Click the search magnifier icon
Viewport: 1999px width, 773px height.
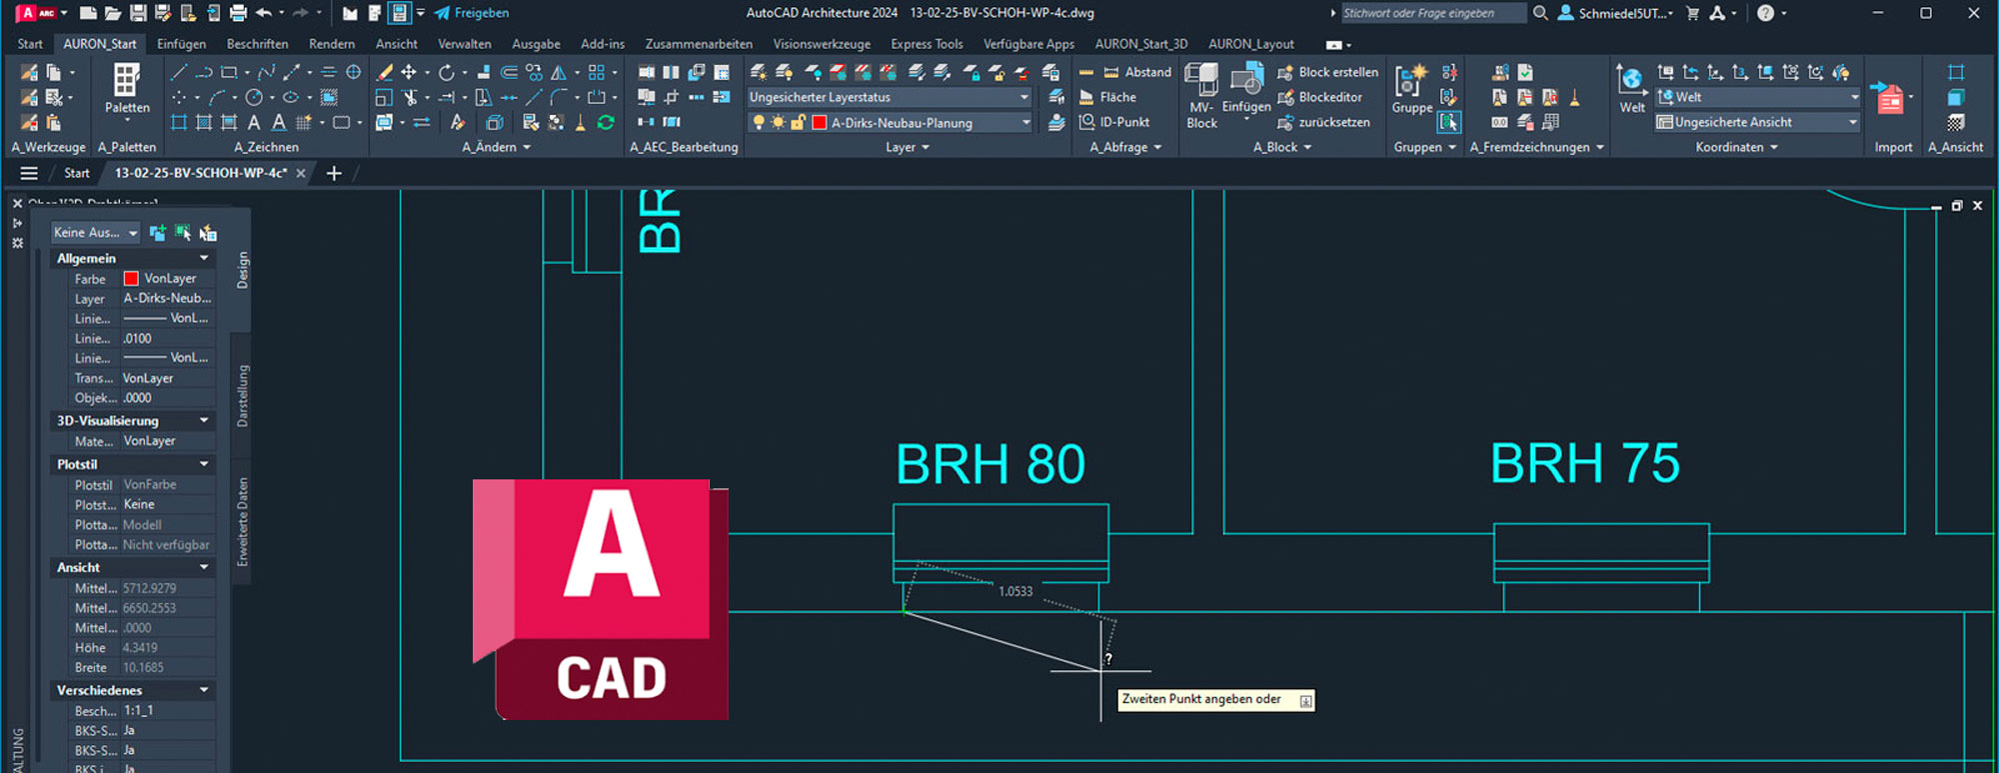pyautogui.click(x=1540, y=13)
